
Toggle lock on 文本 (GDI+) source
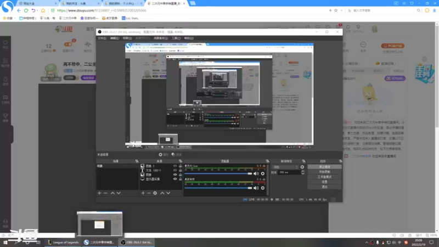click(181, 170)
